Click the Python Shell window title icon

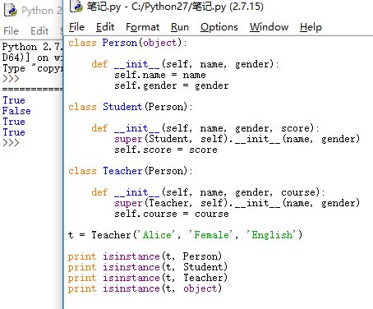11,11
